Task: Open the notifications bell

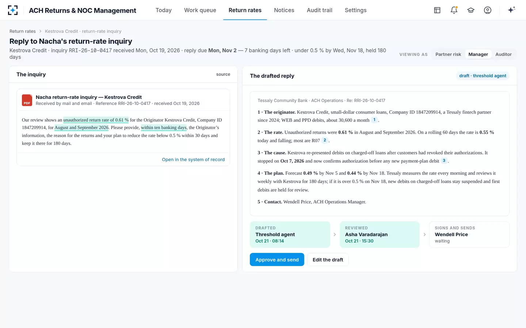Action: [454, 10]
